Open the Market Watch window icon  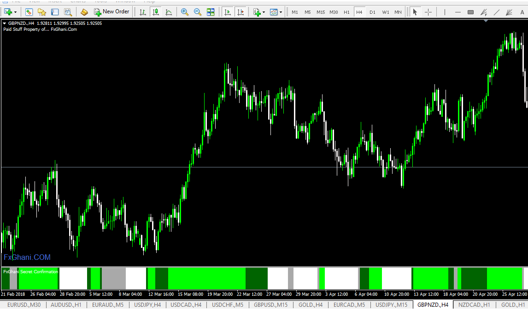coord(29,12)
